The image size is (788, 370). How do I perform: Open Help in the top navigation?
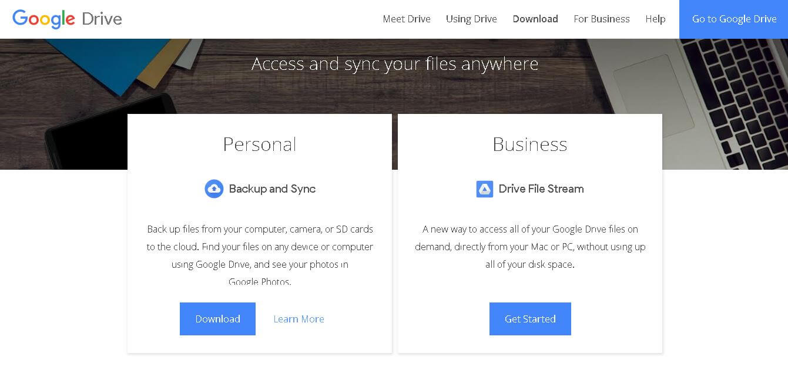point(655,19)
